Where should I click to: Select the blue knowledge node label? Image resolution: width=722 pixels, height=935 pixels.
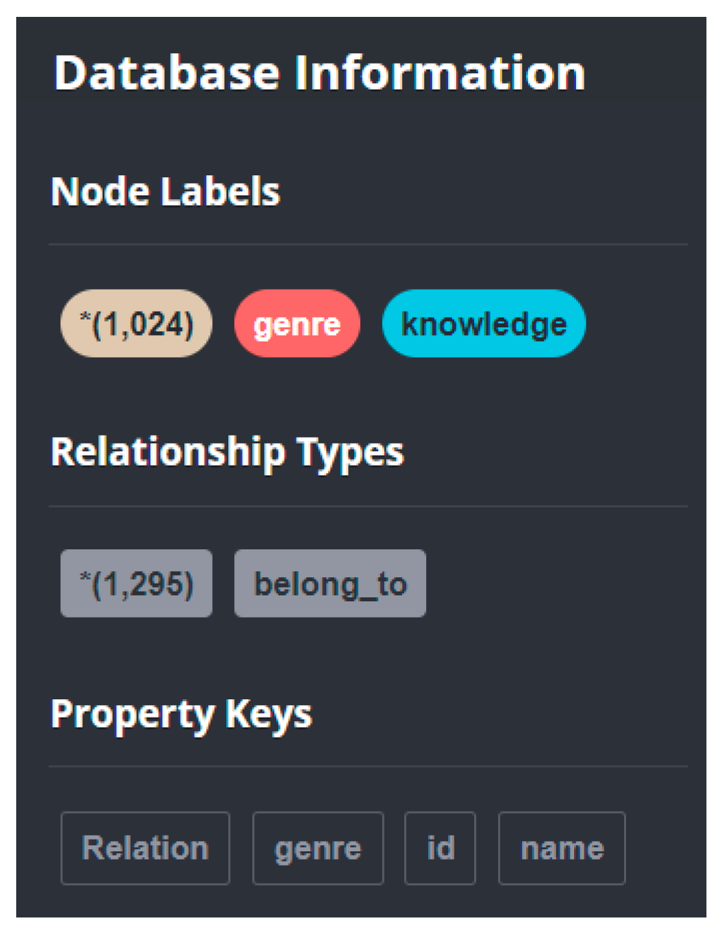pos(484,323)
